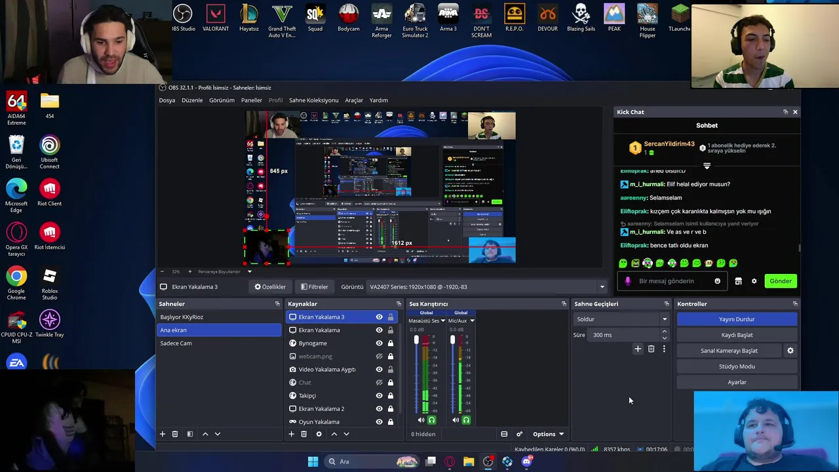Move the scene up with the Sahneler up arrow
This screenshot has width=839, height=472.
(x=205, y=434)
